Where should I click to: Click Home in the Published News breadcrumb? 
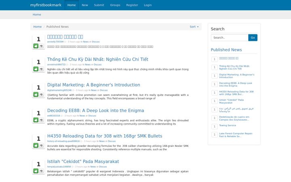[x=37, y=27]
